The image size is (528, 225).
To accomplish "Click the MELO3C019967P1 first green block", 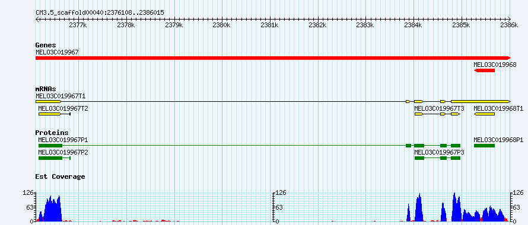I will (x=50, y=146).
